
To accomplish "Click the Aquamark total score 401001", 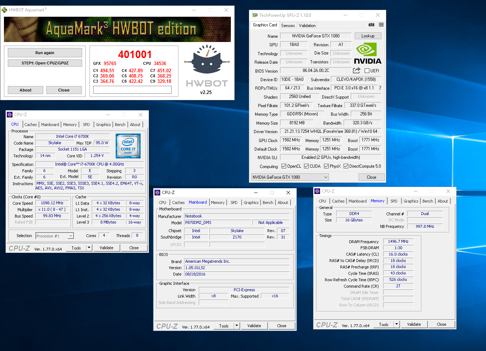I will tap(135, 54).
